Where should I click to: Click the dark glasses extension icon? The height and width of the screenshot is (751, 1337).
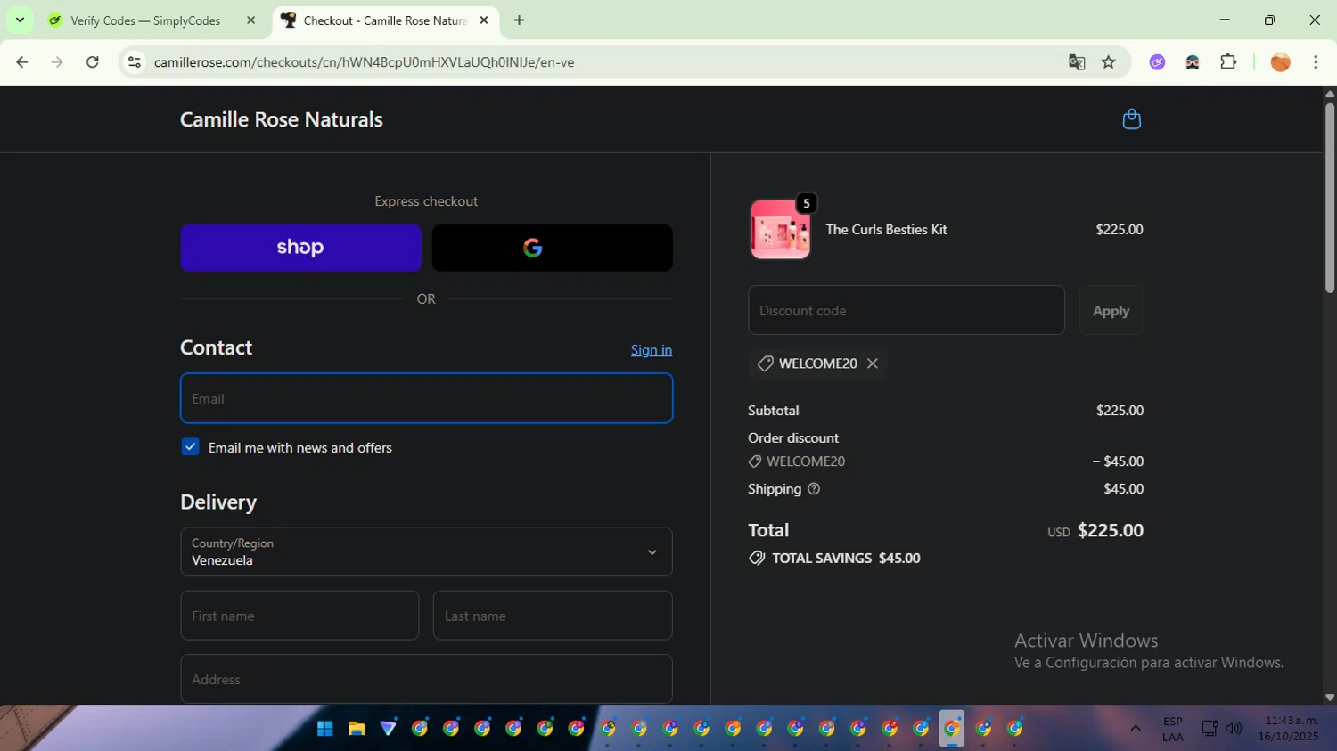tap(1193, 62)
